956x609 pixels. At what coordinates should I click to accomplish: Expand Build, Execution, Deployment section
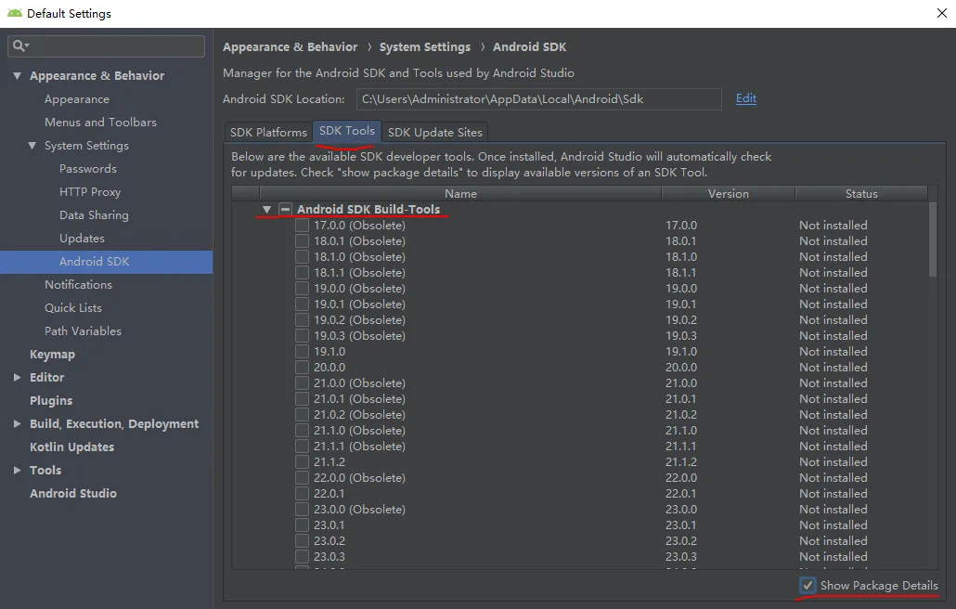17,423
